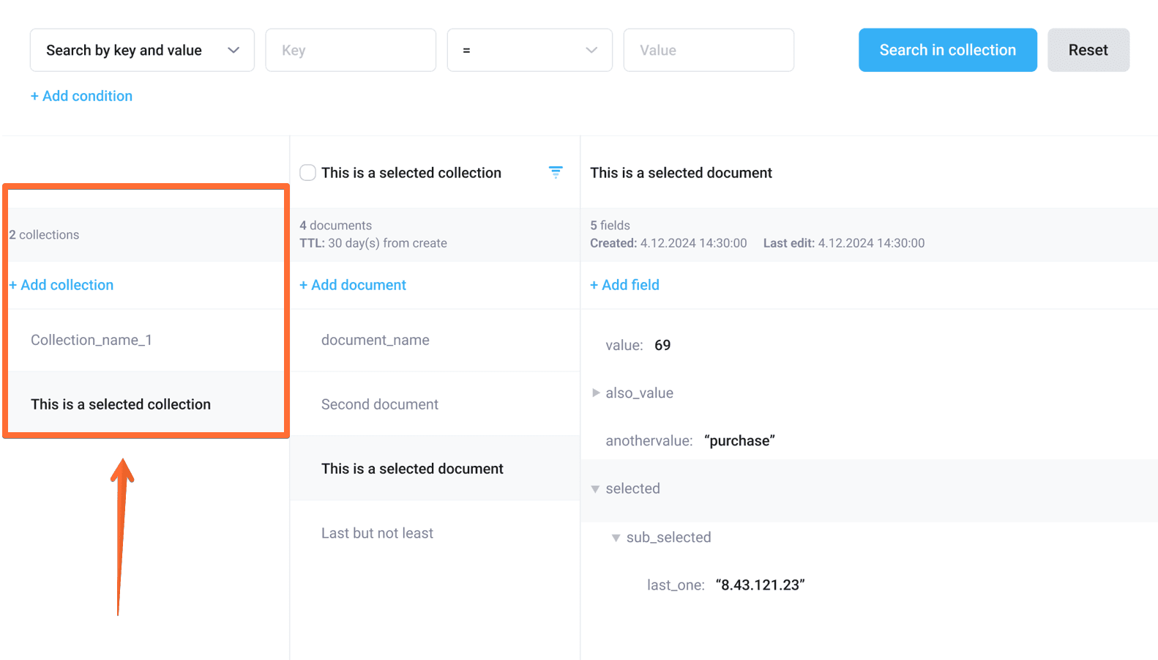Screen dimensions: 1158x660
Task: Click the anothervalue field value "purchase"
Action: (x=739, y=441)
